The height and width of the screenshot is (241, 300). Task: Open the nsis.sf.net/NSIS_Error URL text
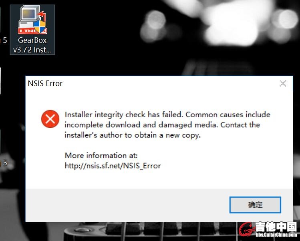[113, 166]
